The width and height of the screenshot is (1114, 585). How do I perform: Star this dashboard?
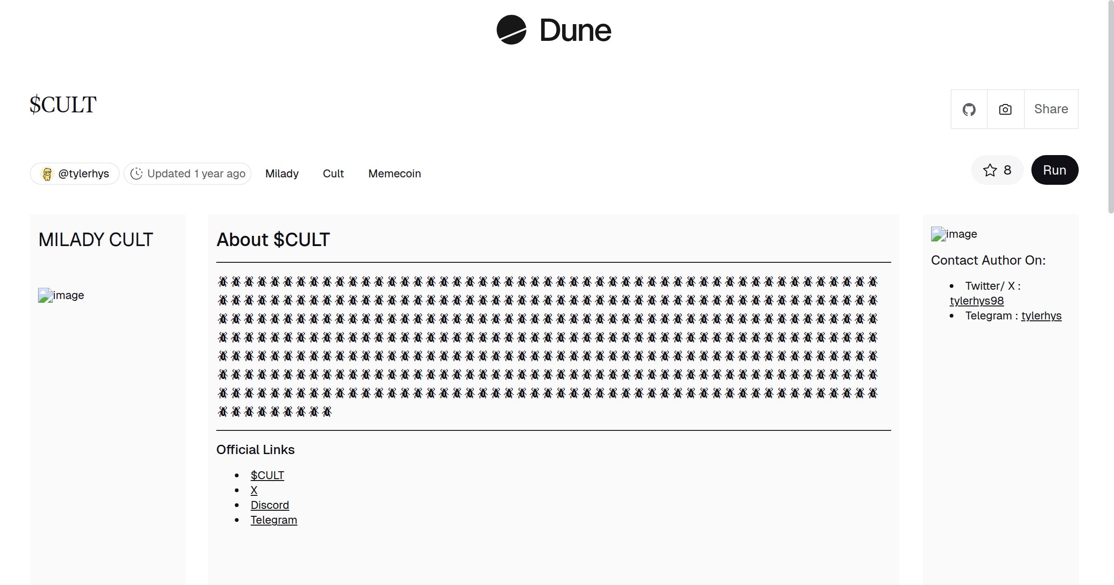click(997, 170)
